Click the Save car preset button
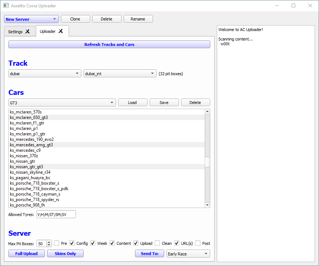319x266 pixels. pyautogui.click(x=164, y=103)
